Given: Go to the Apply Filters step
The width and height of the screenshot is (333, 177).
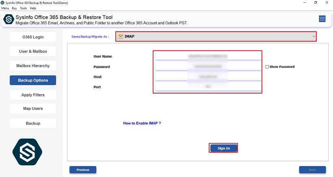Looking at the screenshot, I should 33,95.
